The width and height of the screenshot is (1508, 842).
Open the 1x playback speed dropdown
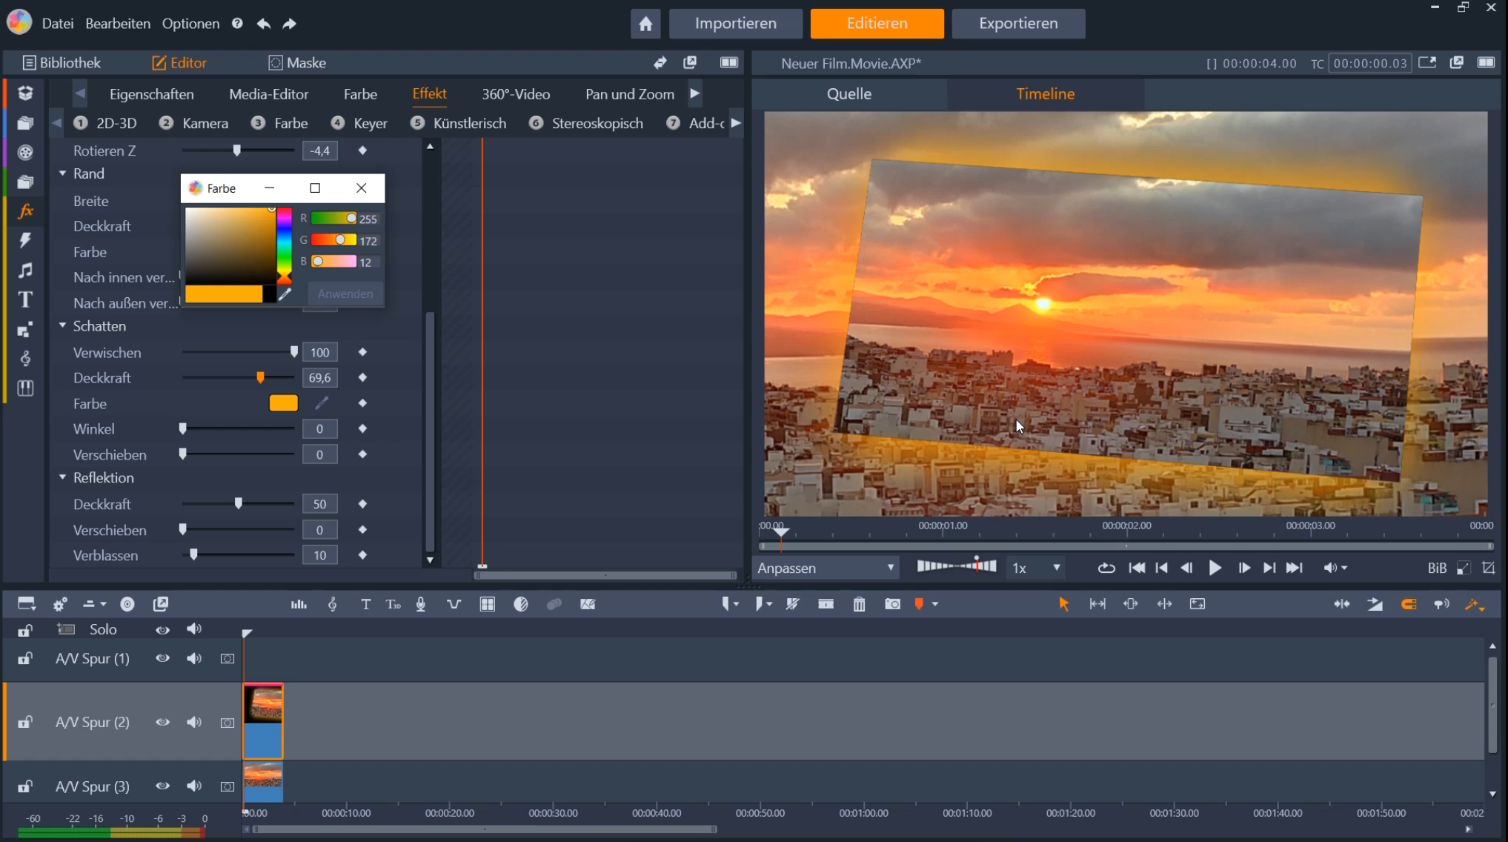pos(1035,567)
